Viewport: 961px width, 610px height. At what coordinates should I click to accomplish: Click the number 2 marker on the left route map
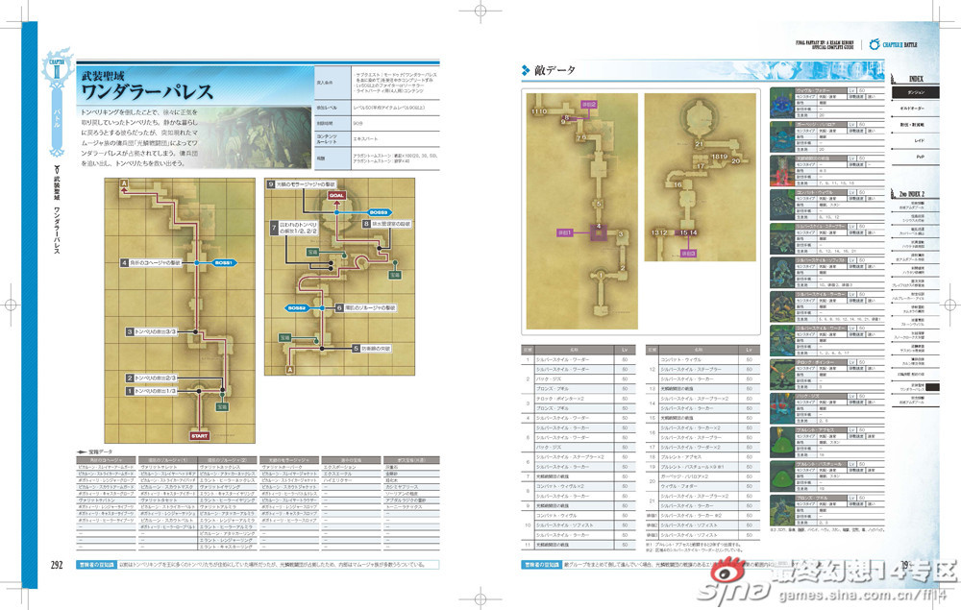130,378
